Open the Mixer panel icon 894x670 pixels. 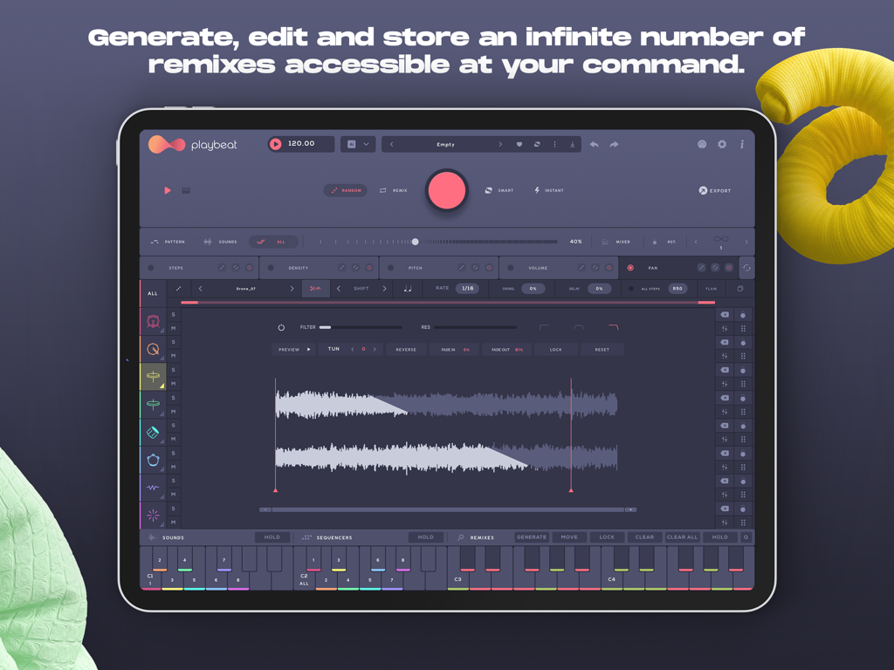coord(603,241)
